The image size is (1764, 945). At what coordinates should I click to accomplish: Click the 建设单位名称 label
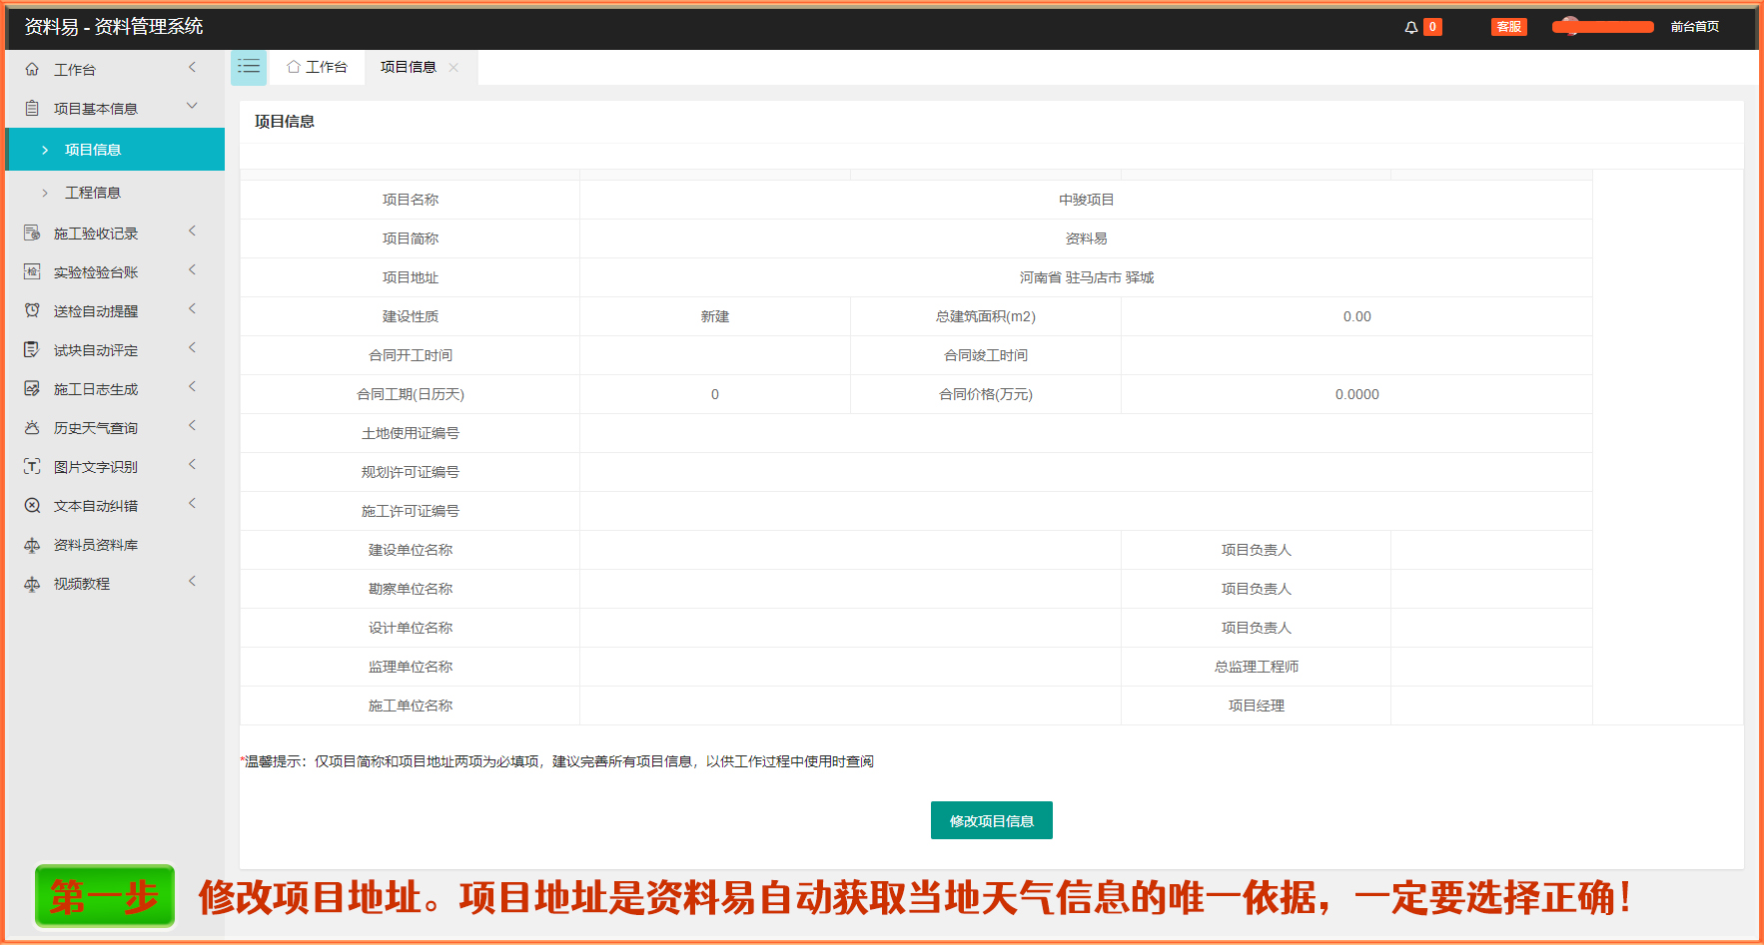(x=411, y=550)
